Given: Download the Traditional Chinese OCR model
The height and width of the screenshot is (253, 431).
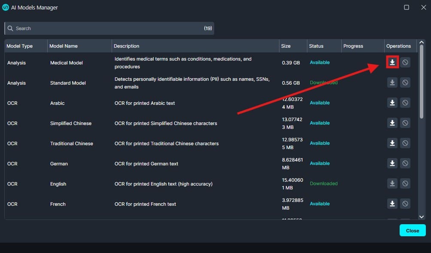Looking at the screenshot, I should tap(392, 143).
